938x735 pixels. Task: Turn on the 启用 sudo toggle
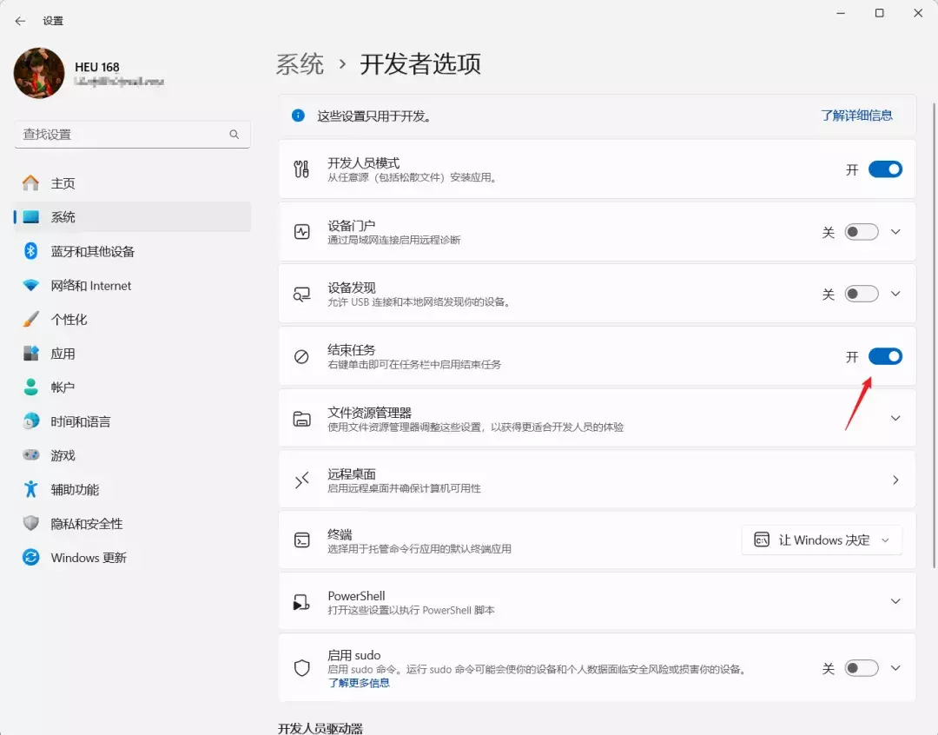tap(862, 668)
